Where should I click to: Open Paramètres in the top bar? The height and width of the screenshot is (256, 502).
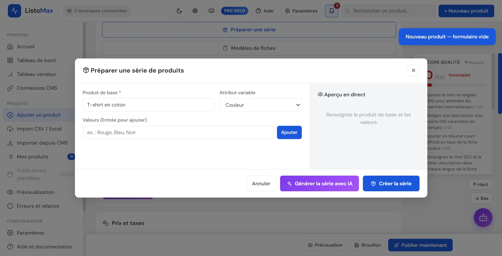(301, 11)
